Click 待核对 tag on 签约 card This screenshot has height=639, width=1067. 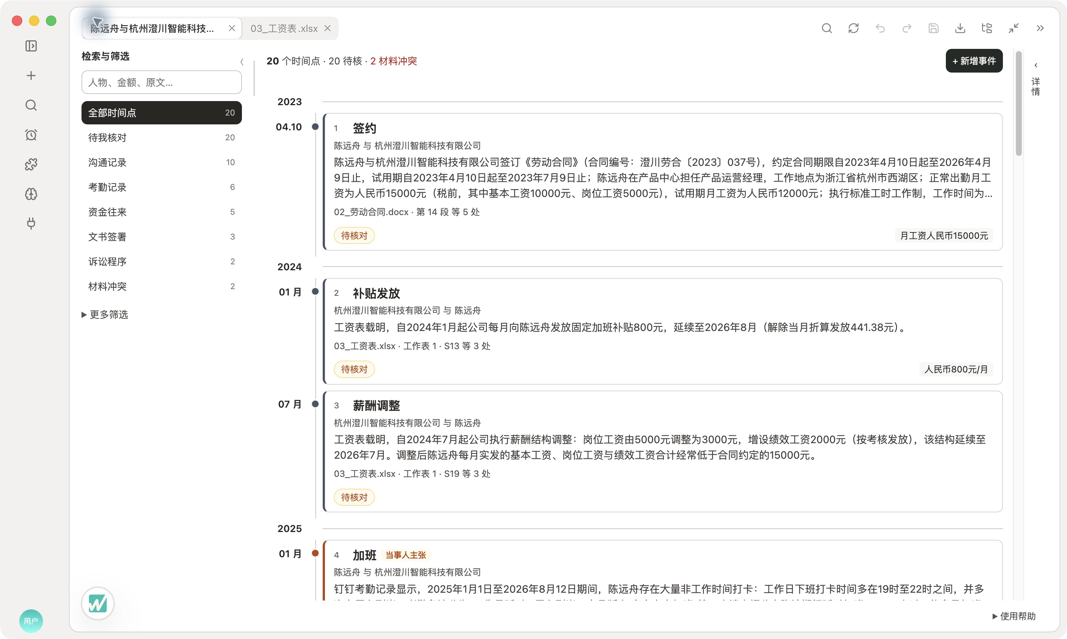(354, 236)
